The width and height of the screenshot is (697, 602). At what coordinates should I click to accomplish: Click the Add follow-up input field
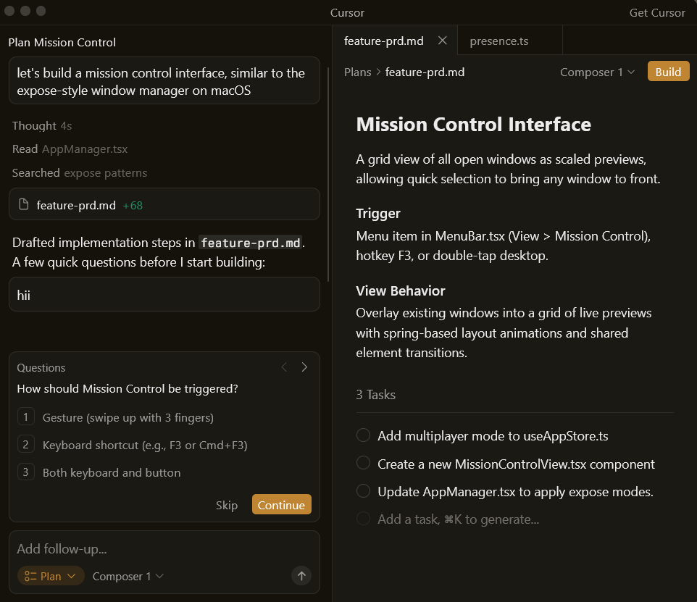click(x=145, y=548)
